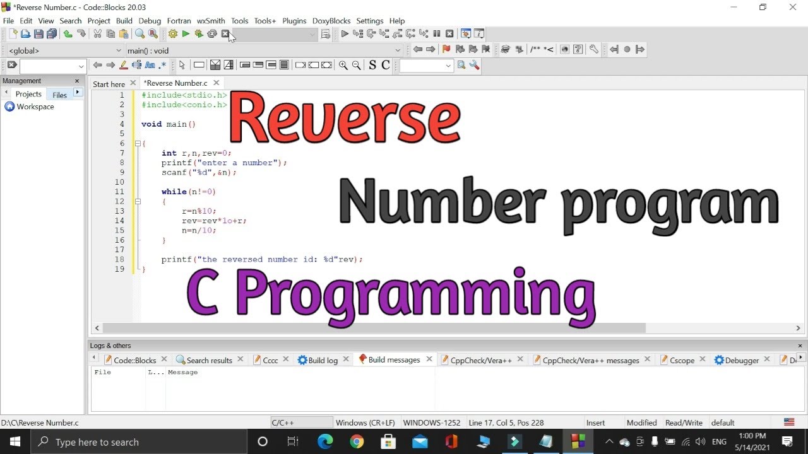Open the Debug menu
808x454 pixels.
point(150,21)
